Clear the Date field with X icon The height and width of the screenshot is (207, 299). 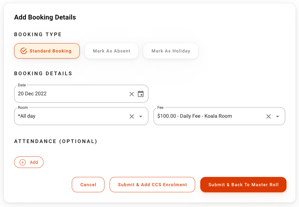point(132,94)
